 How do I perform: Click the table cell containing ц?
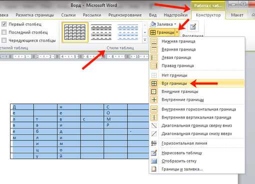click(x=45, y=150)
